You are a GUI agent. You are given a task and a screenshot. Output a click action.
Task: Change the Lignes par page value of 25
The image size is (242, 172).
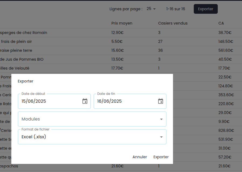[151, 9]
